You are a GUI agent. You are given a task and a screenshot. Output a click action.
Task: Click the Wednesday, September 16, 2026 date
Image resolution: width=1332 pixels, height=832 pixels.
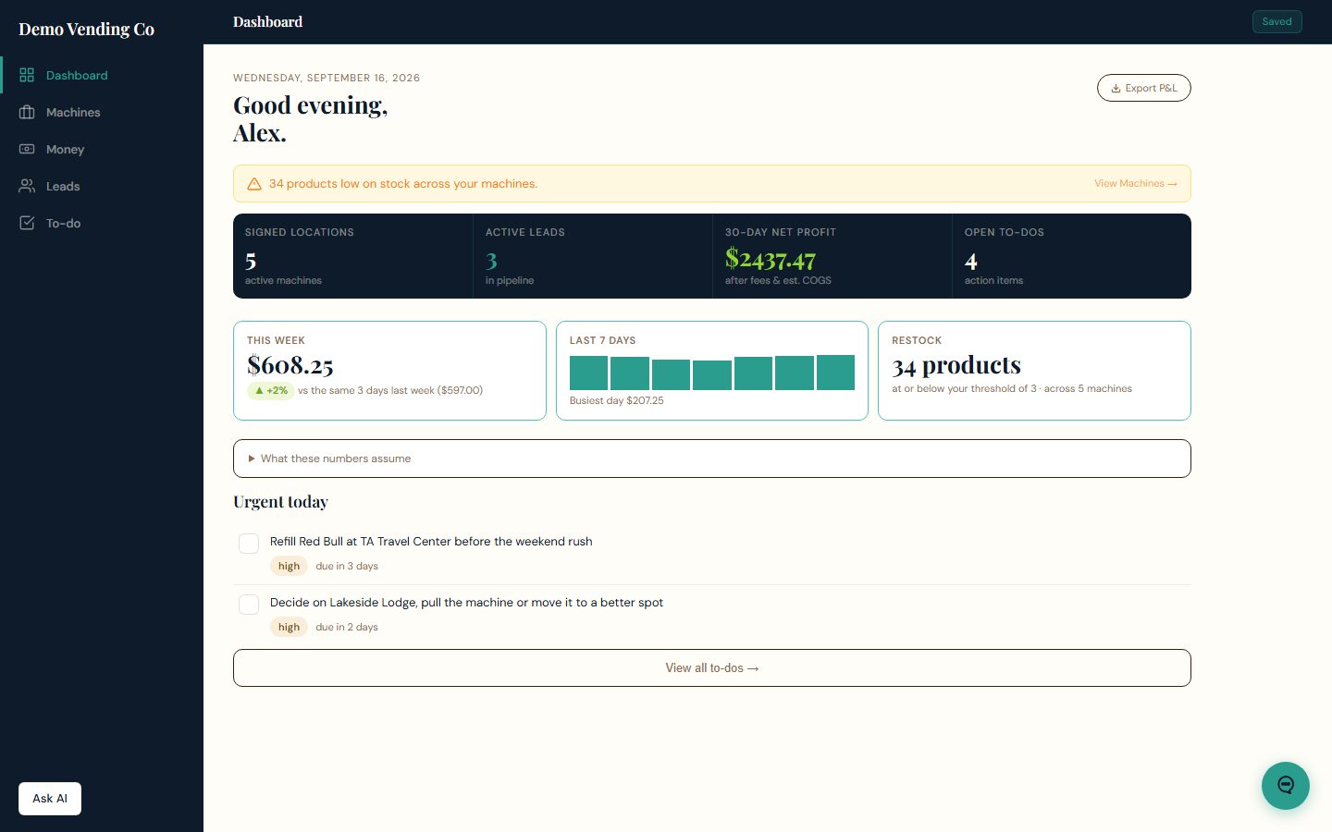click(327, 78)
